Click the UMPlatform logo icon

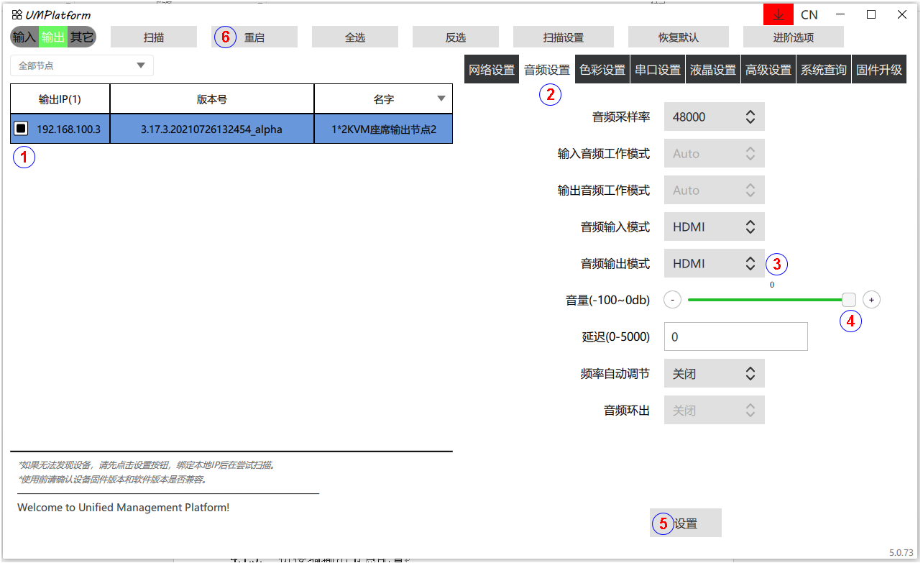point(17,14)
